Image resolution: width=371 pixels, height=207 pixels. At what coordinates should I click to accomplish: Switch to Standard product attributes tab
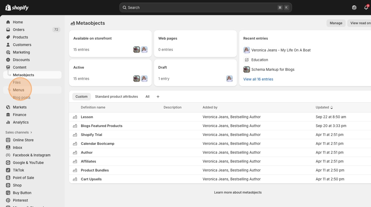click(x=116, y=97)
